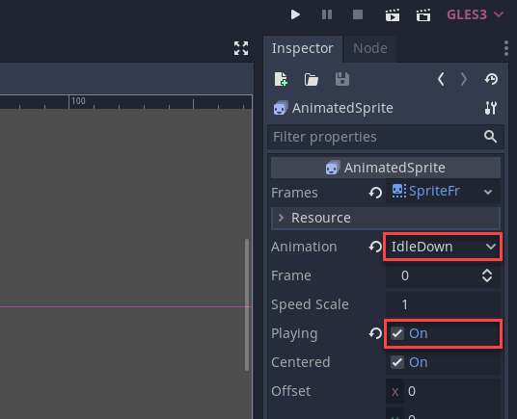Click the horizontal ruler at 100
This screenshot has height=419, width=517.
point(78,101)
